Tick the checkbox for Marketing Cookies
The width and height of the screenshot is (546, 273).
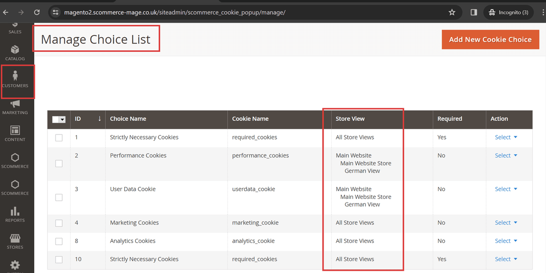[59, 223]
